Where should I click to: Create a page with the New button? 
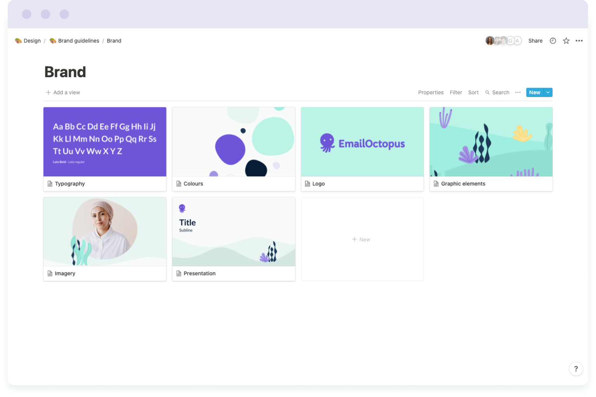tap(535, 92)
